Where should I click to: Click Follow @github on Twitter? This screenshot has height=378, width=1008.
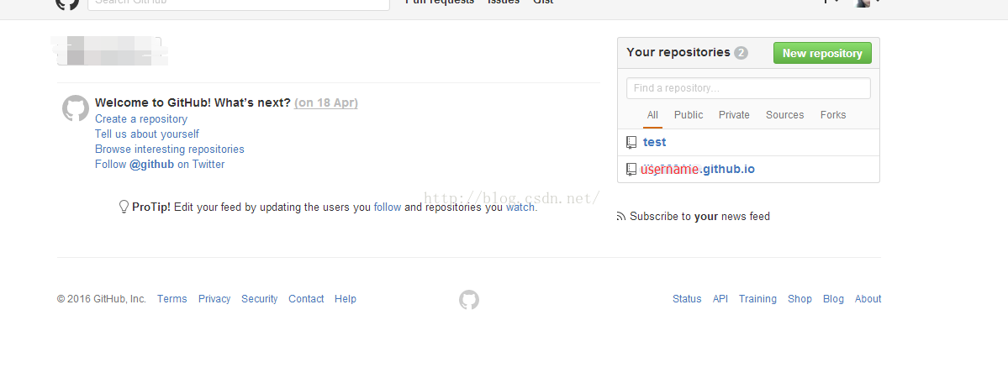point(160,164)
